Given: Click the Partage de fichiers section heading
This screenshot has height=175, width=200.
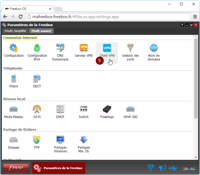Looking at the screenshot, I should (x=20, y=130).
